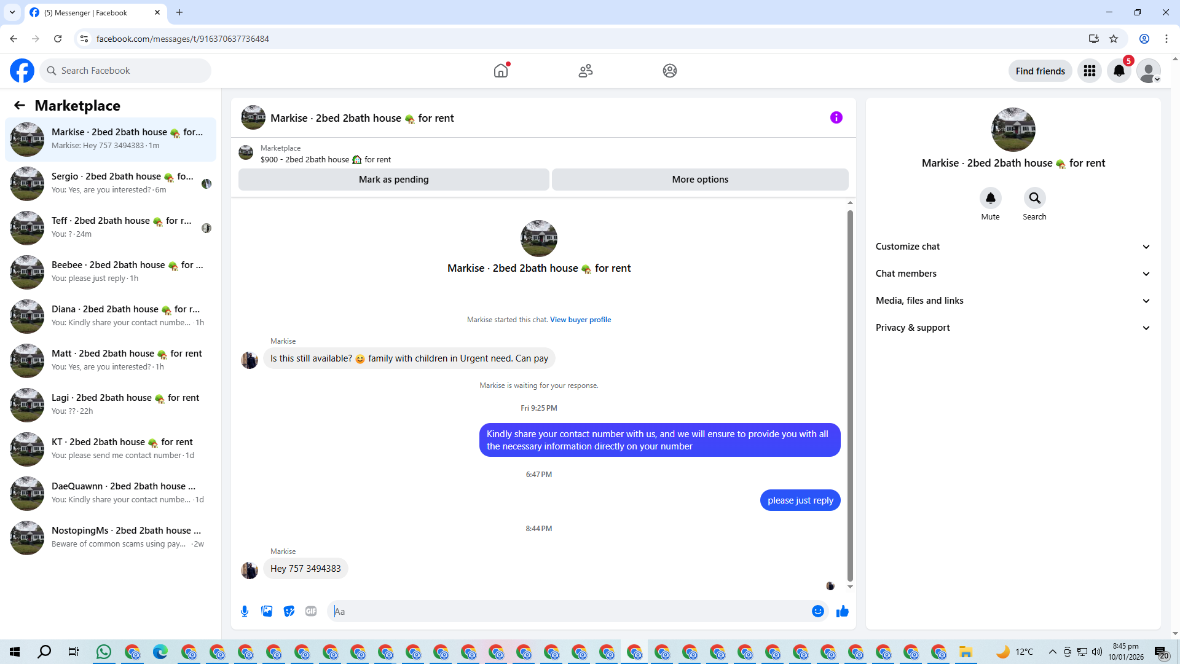Open the Facebook menu grid icon
The width and height of the screenshot is (1180, 664).
[1090, 71]
